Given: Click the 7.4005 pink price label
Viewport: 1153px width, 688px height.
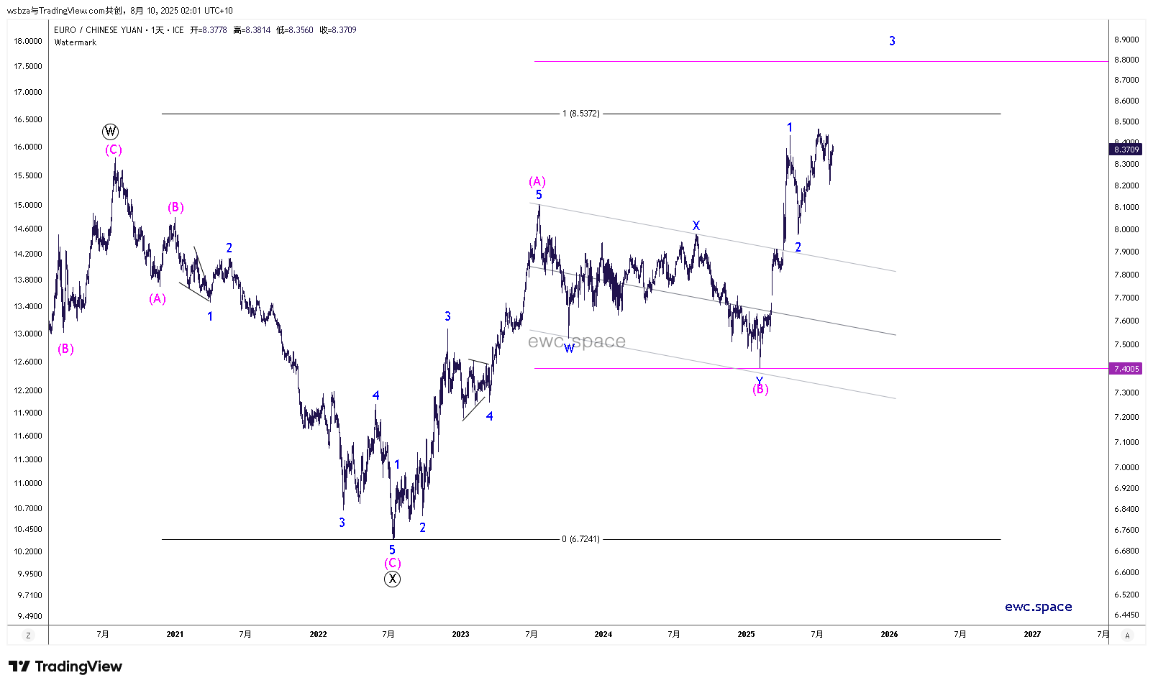Looking at the screenshot, I should 1126,369.
